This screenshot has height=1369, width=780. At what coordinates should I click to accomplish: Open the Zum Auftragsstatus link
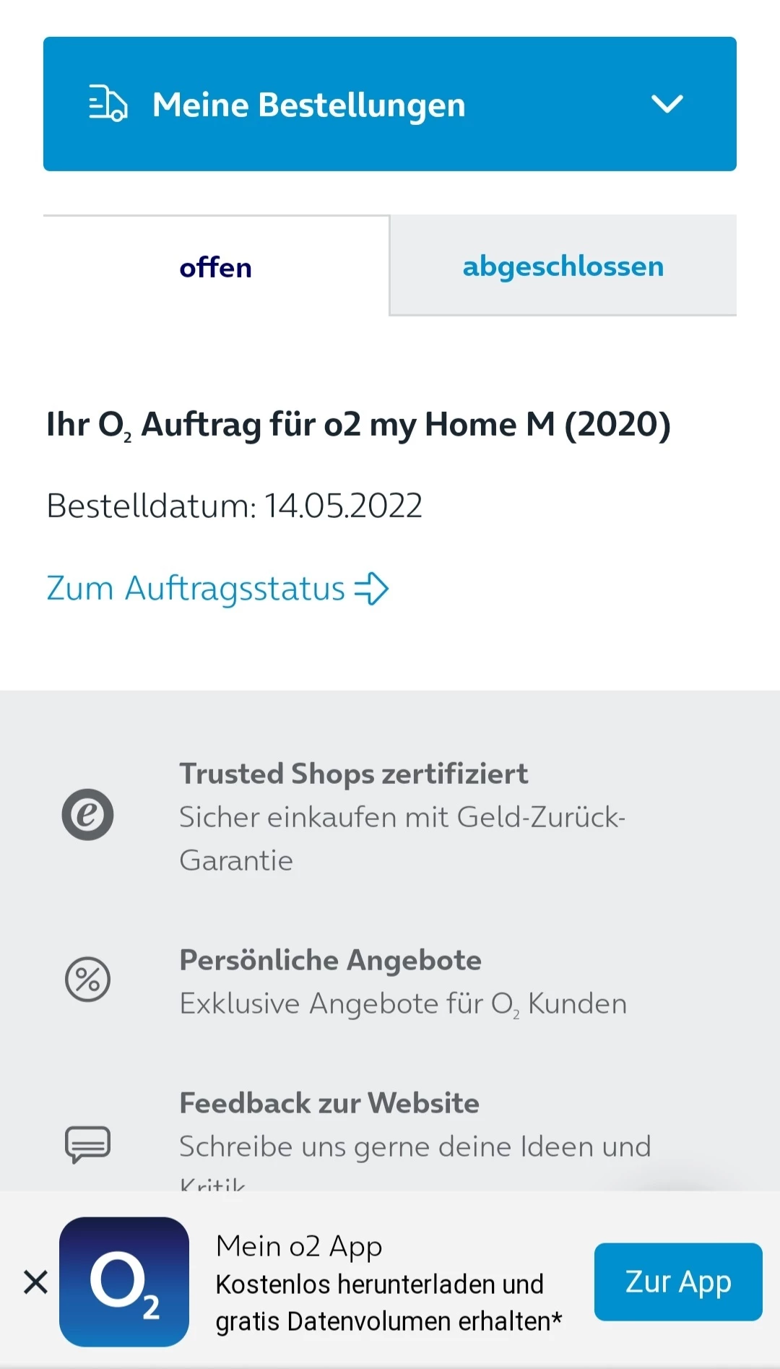pos(196,588)
